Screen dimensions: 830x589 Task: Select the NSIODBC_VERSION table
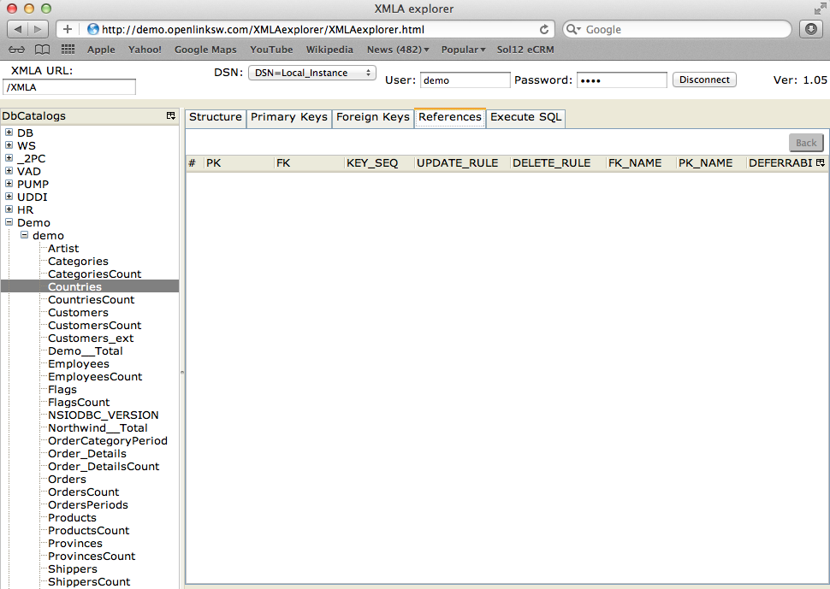(x=104, y=415)
